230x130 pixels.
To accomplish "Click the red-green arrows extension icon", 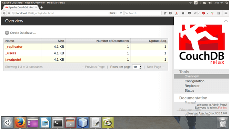I will [212, 13].
